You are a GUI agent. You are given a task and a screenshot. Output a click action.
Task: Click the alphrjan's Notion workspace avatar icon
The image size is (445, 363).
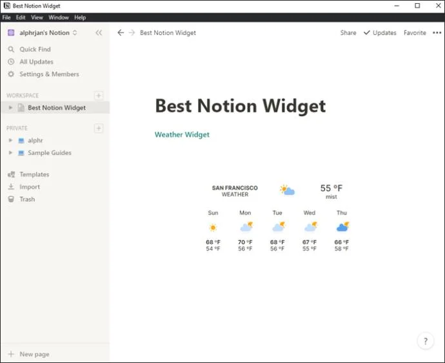[x=11, y=33]
